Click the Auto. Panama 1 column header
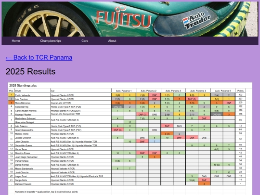Image resolution: width=260 pixels, height=195 pixels. 124,91
